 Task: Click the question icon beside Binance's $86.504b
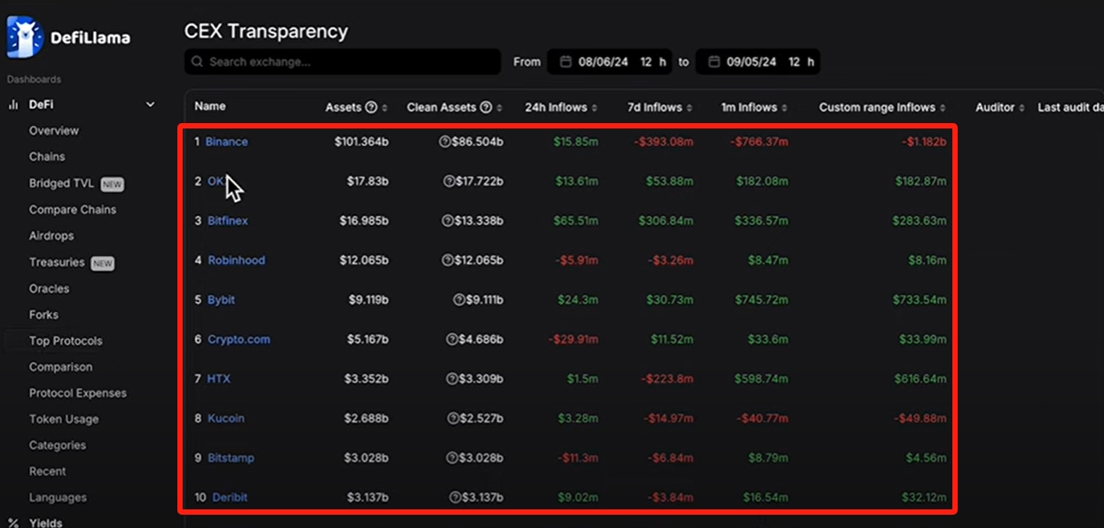[444, 142]
